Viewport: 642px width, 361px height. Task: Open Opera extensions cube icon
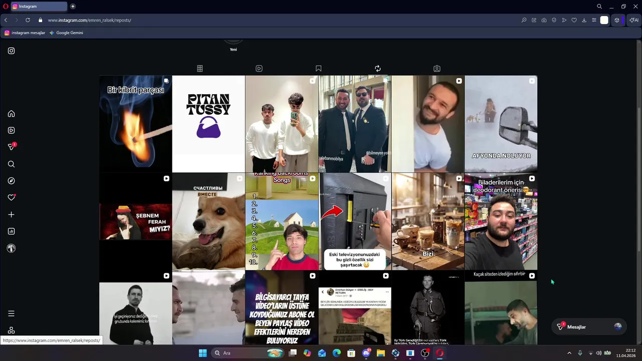tap(617, 20)
